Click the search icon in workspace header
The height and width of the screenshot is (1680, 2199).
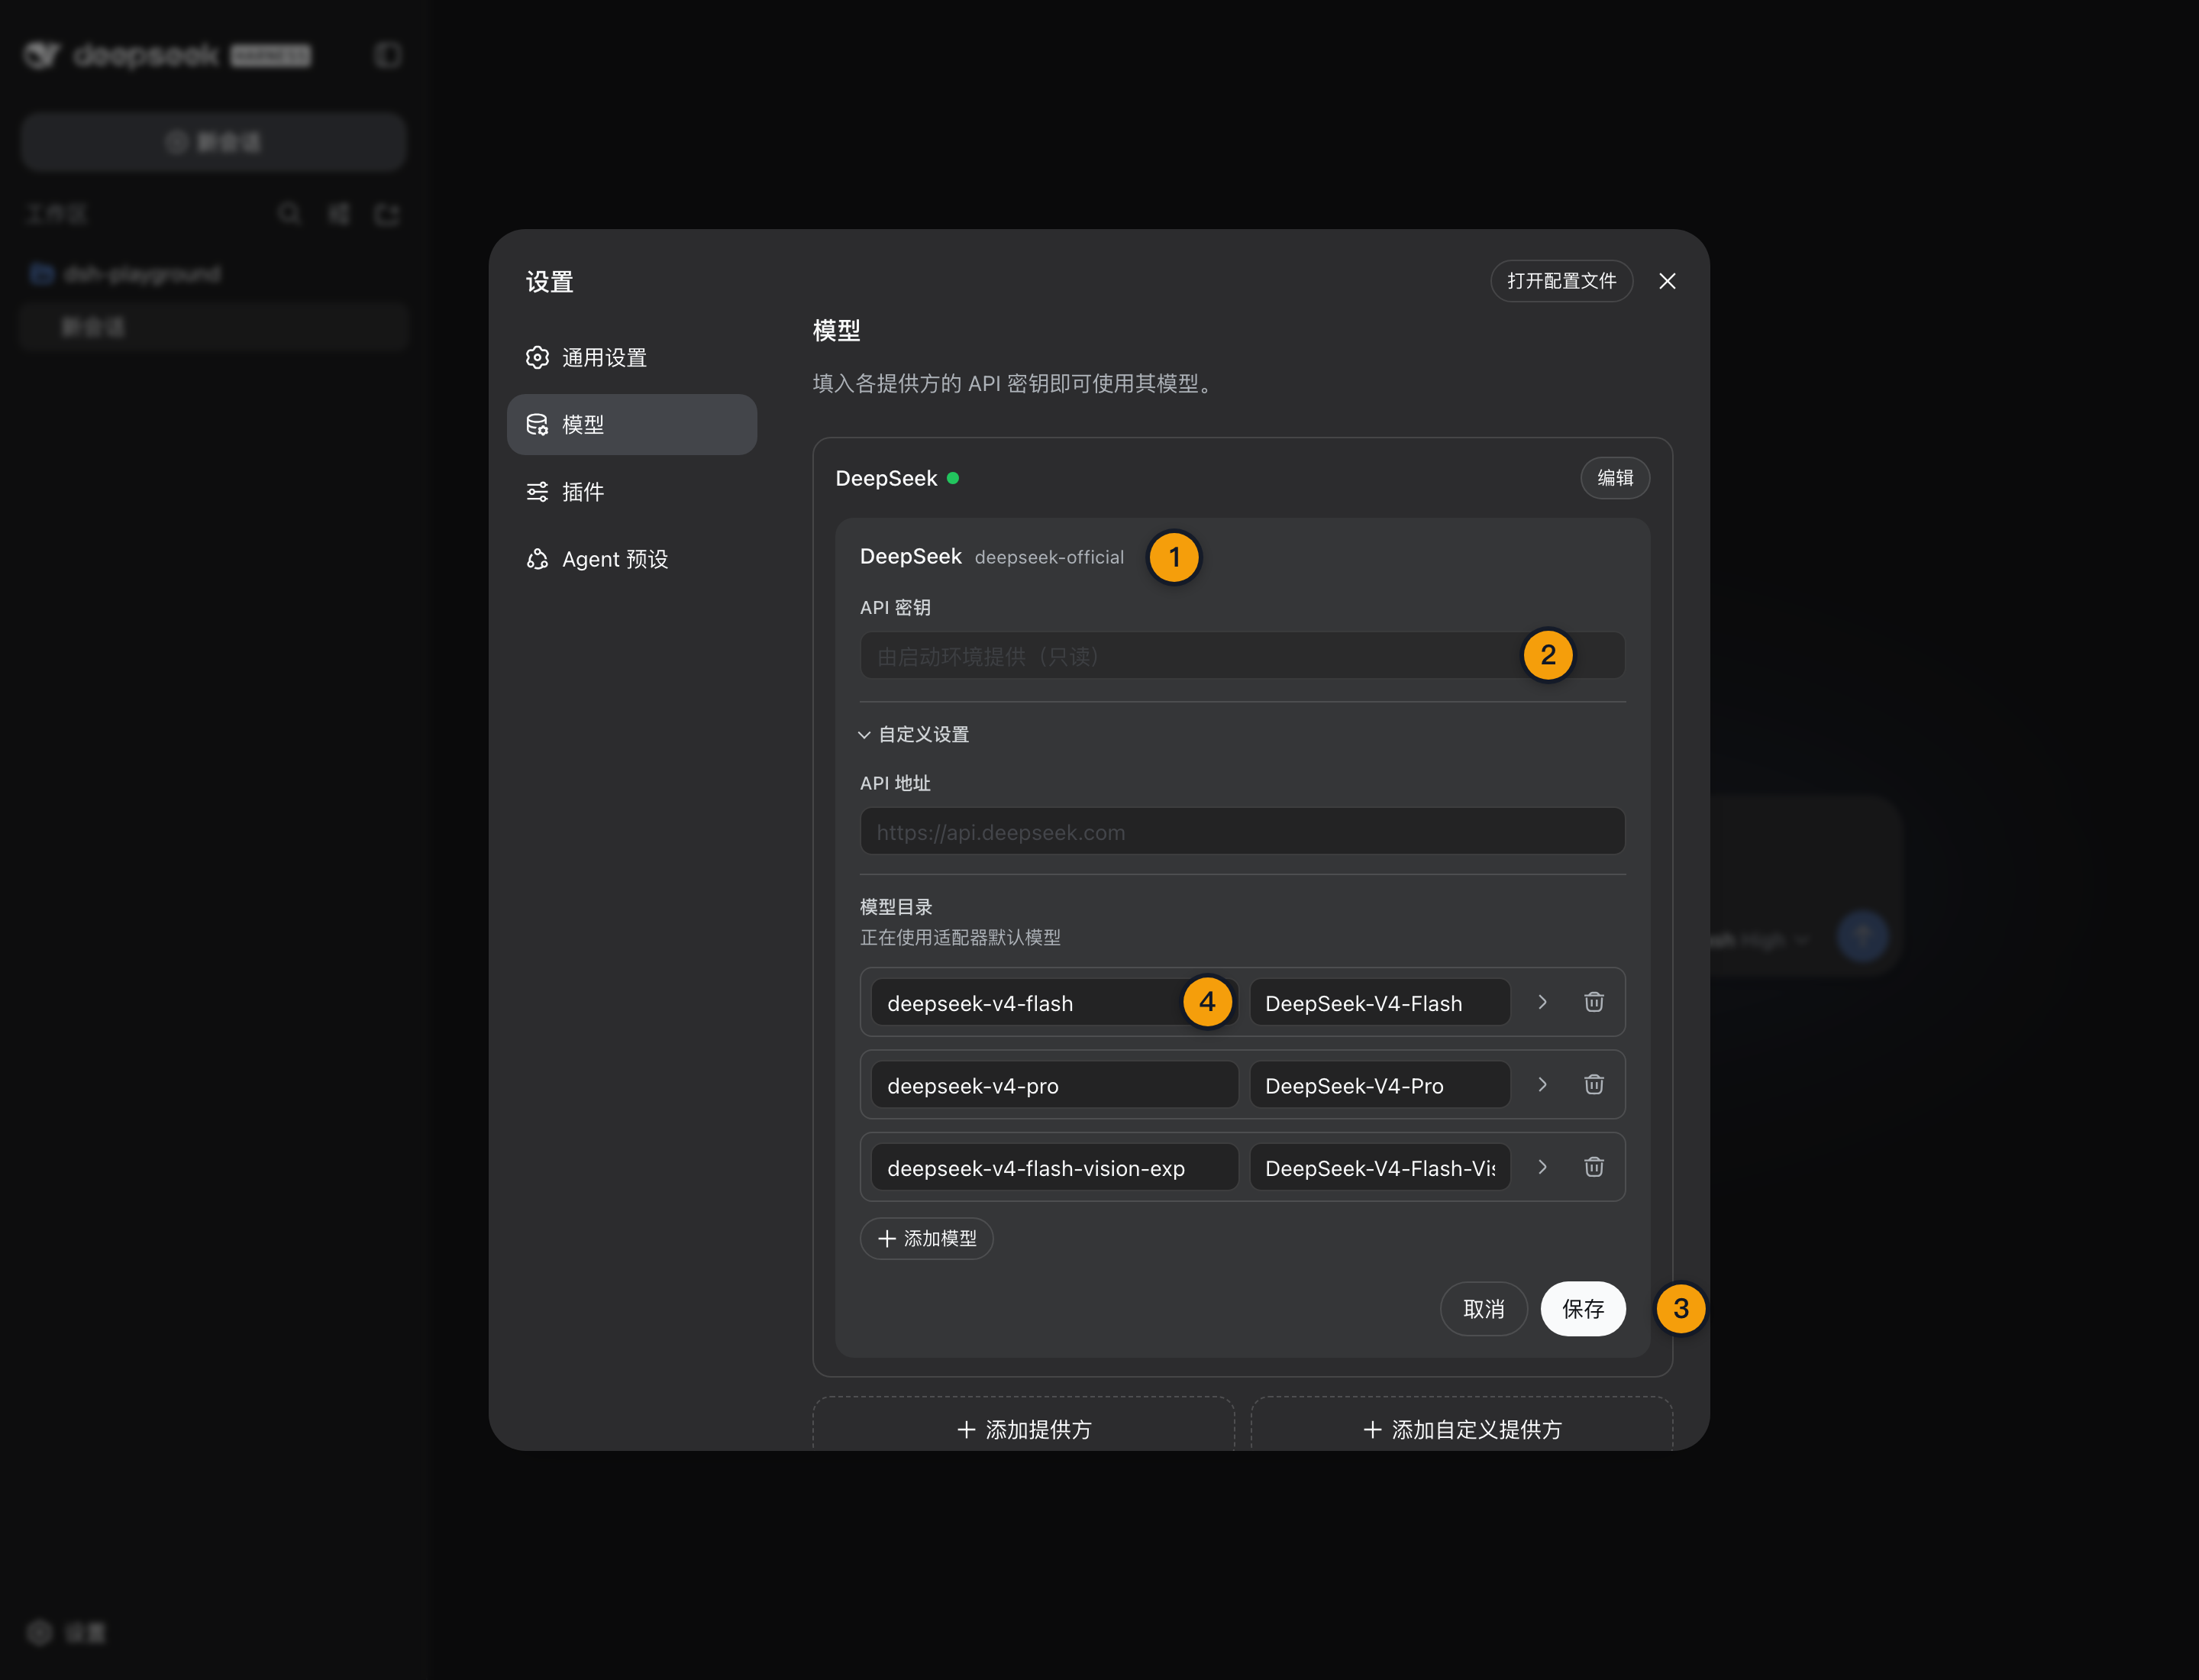(x=290, y=213)
